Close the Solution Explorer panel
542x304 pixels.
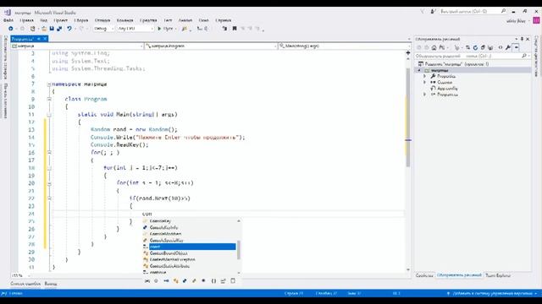click(528, 39)
